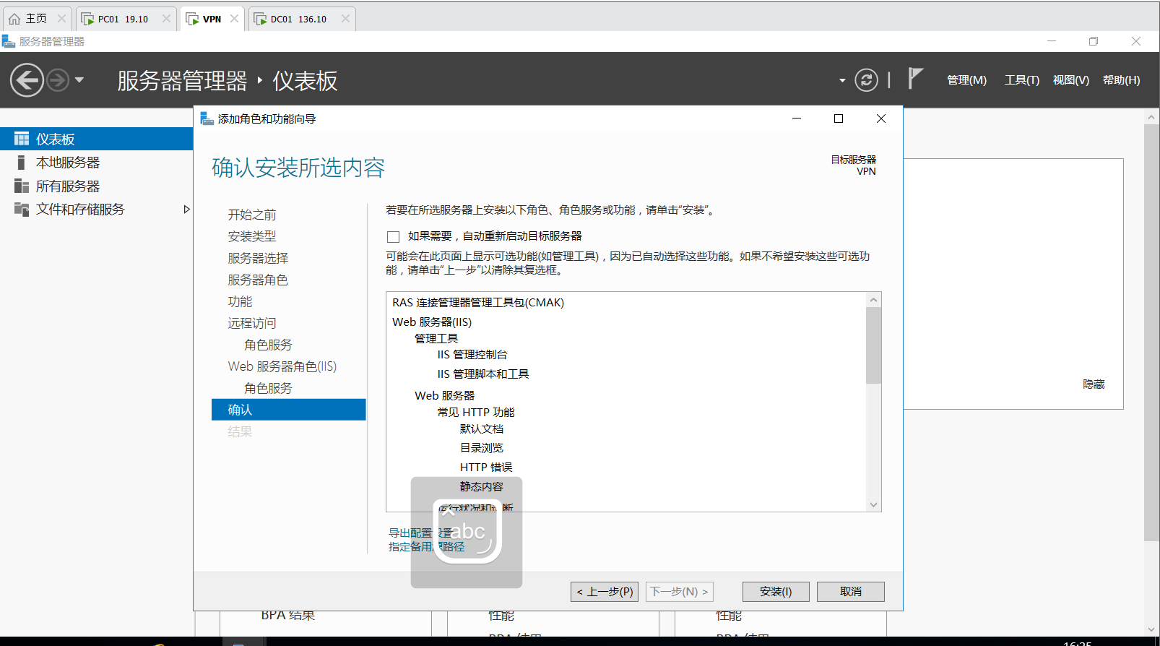Image resolution: width=1160 pixels, height=646 pixels.
Task: Select IIS 管理脚本和工具 list entry
Action: click(x=483, y=374)
